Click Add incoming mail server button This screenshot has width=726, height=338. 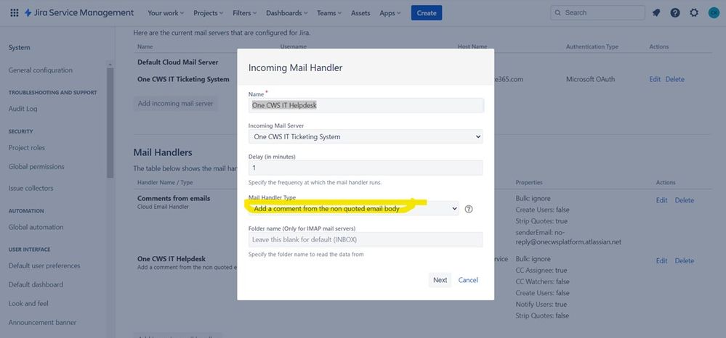175,104
